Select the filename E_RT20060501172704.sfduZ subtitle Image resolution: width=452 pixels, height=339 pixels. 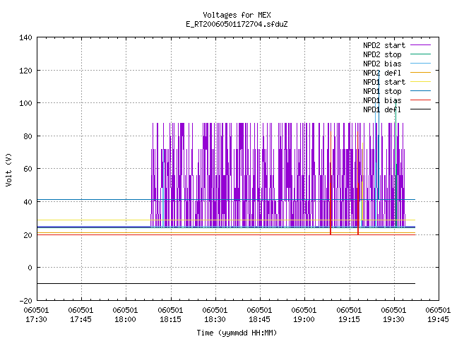[x=237, y=24]
